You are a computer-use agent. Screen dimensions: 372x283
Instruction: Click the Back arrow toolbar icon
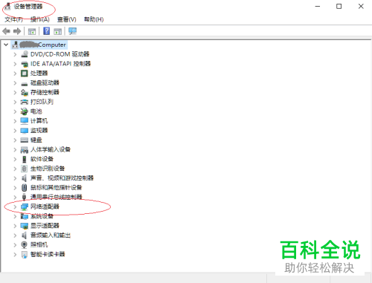tap(6, 31)
